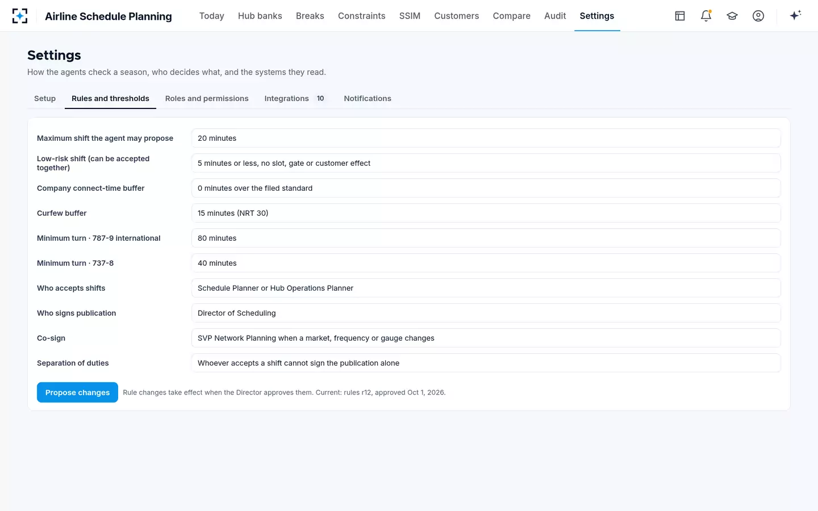
Task: Switch to SSIM in the navigation
Action: (x=410, y=16)
